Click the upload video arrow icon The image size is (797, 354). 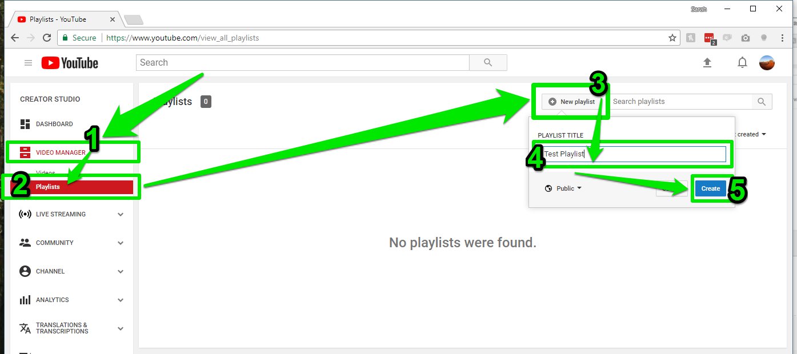pos(707,63)
